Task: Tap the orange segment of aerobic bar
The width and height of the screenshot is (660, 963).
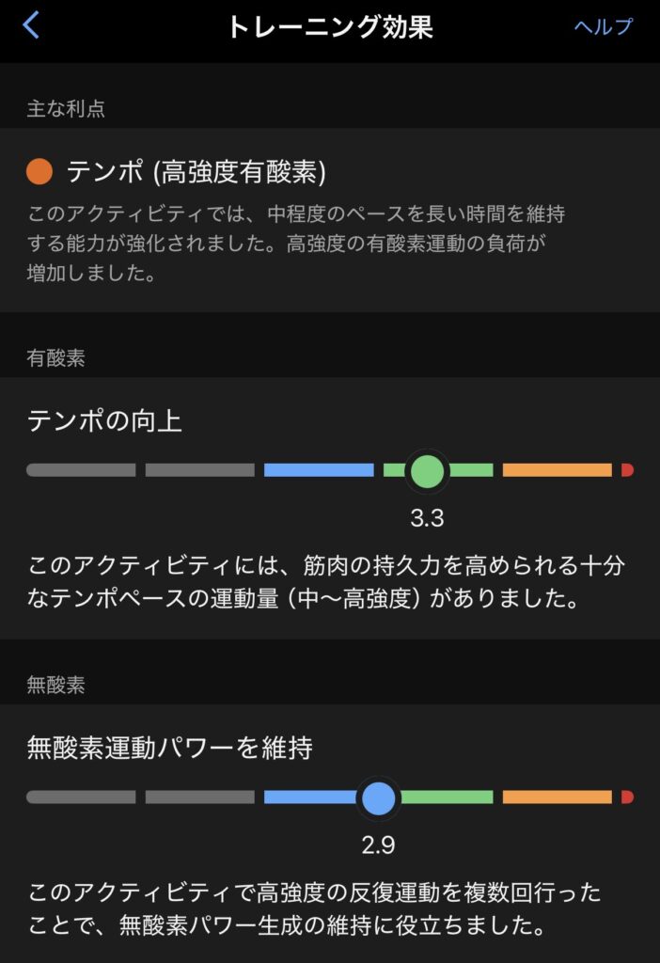Action: [557, 470]
